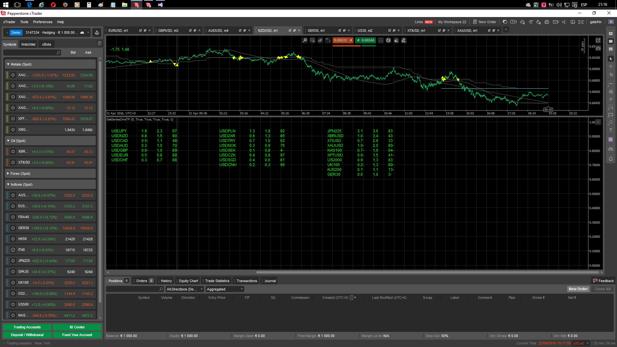Toggle the circle marker for XTIUSD symbol
This screenshot has height=347, width=617.
point(13,163)
